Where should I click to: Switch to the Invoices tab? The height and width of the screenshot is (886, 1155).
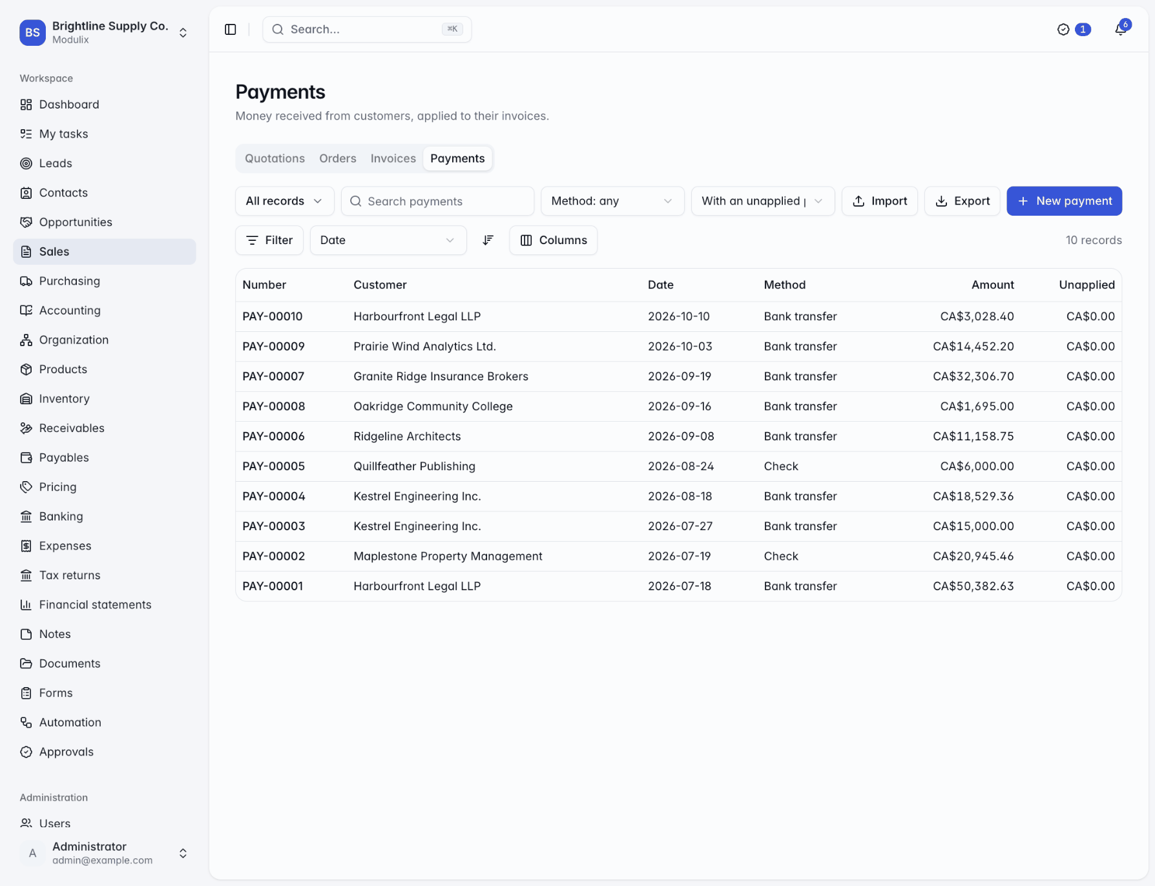point(393,158)
